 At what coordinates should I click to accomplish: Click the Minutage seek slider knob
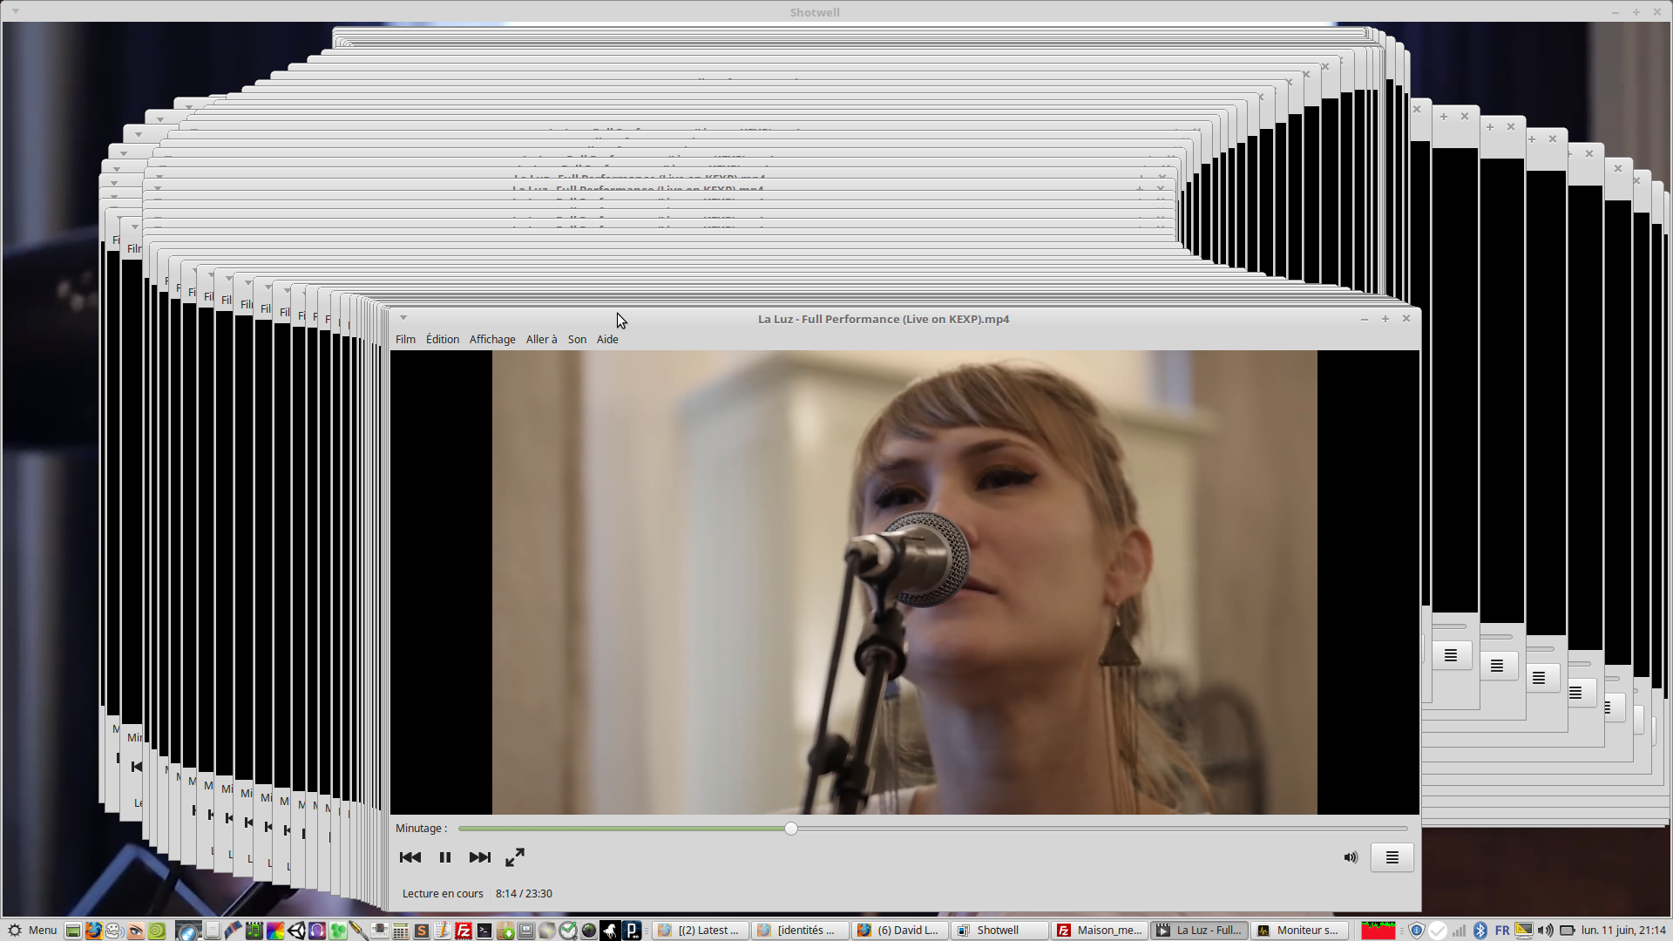[x=791, y=829]
